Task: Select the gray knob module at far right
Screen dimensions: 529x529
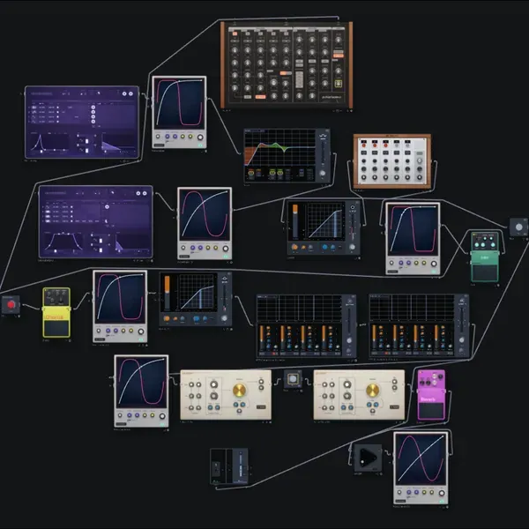Action: point(518,227)
